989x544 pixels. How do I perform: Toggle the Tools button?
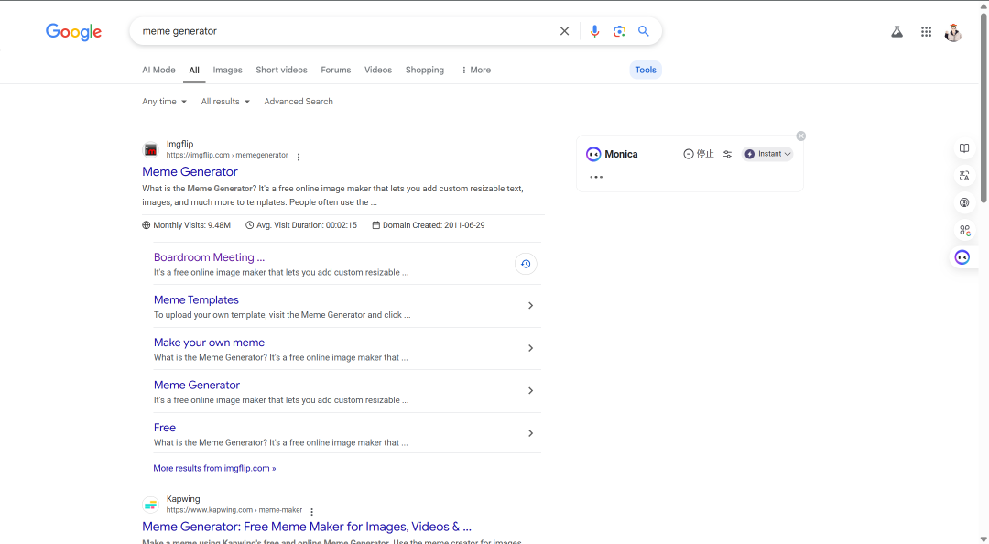[646, 70]
